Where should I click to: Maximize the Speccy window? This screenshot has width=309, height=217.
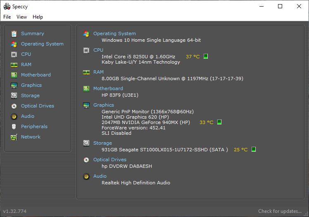[x=280, y=6]
